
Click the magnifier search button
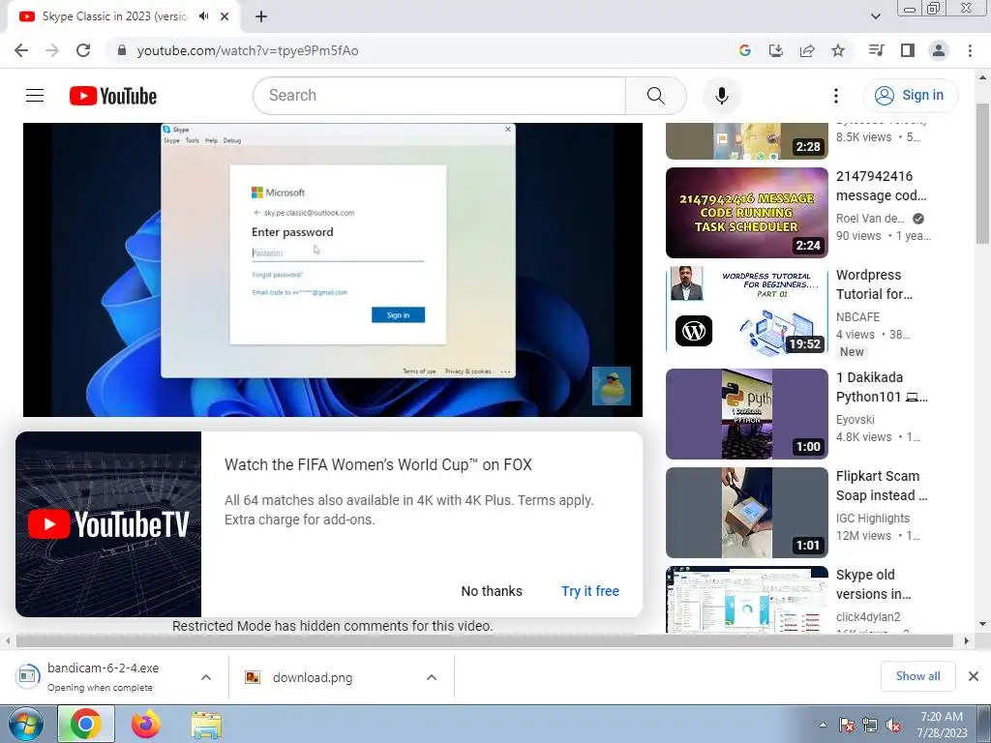pyautogui.click(x=655, y=96)
